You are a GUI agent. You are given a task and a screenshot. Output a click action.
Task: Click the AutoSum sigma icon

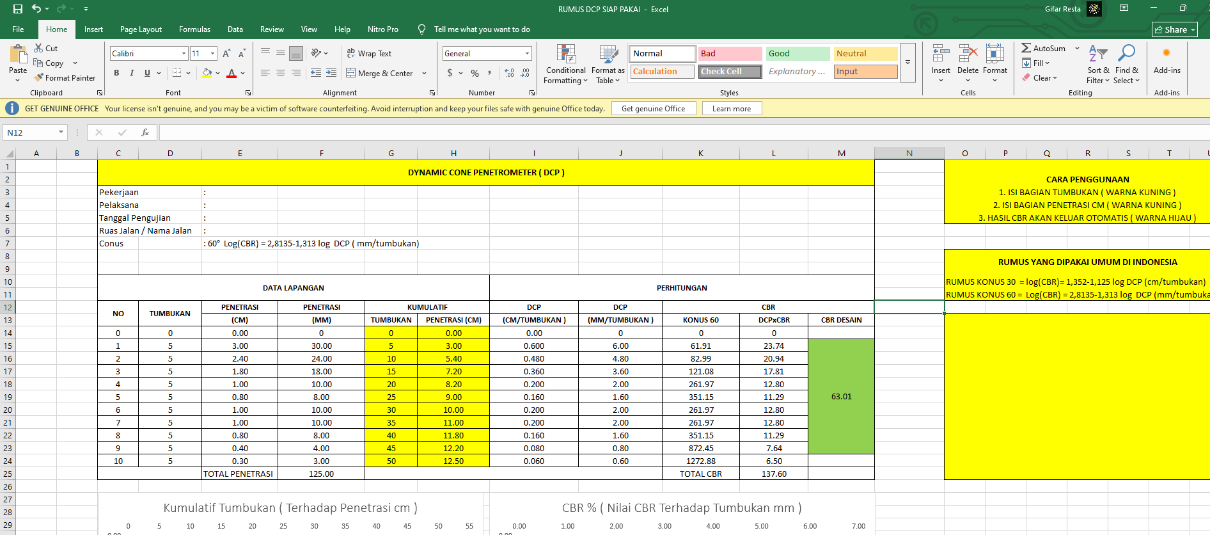1026,48
